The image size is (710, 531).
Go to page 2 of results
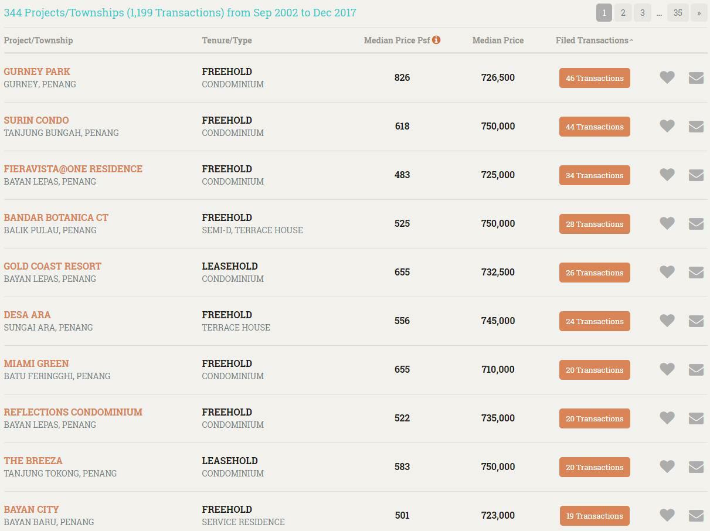[x=623, y=13]
